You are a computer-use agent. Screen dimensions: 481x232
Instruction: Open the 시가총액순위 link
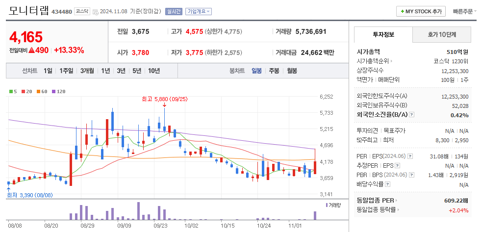pos(375,61)
